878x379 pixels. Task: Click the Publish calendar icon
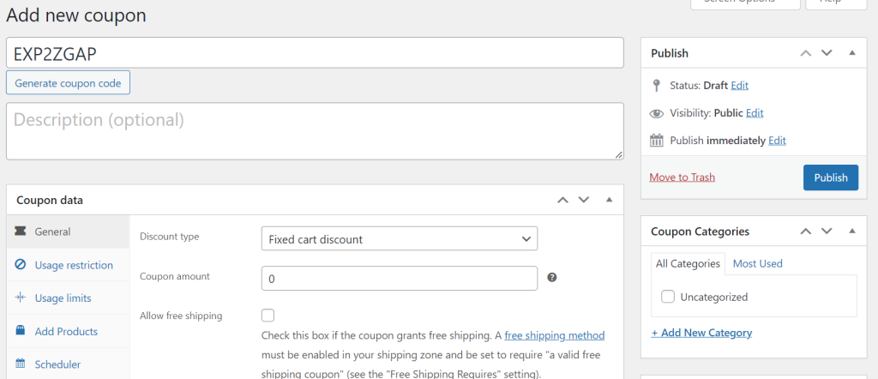tap(656, 141)
